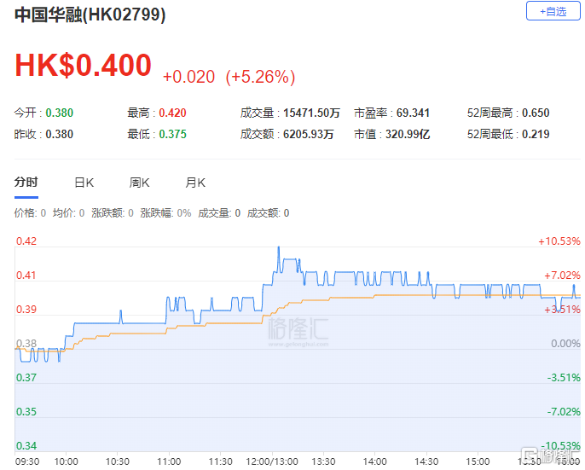The image size is (585, 470).
Task: Click the 11:00 time axis label
Action: coord(169,461)
